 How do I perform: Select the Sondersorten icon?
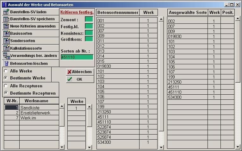pos(6,41)
